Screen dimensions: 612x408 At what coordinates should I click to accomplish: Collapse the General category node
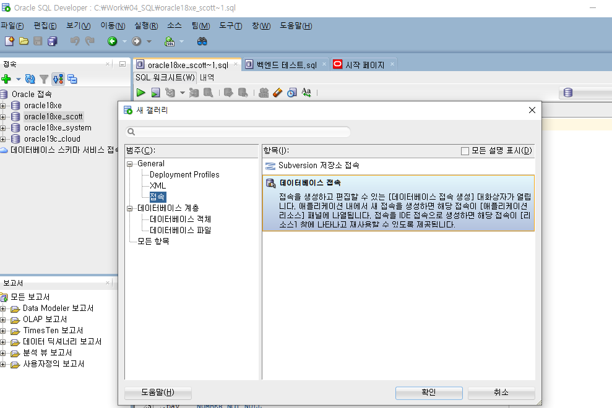tap(129, 164)
